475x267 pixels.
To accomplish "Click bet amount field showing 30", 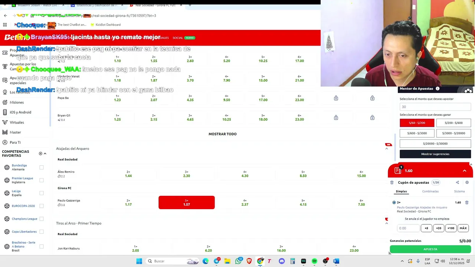I will [x=435, y=107].
